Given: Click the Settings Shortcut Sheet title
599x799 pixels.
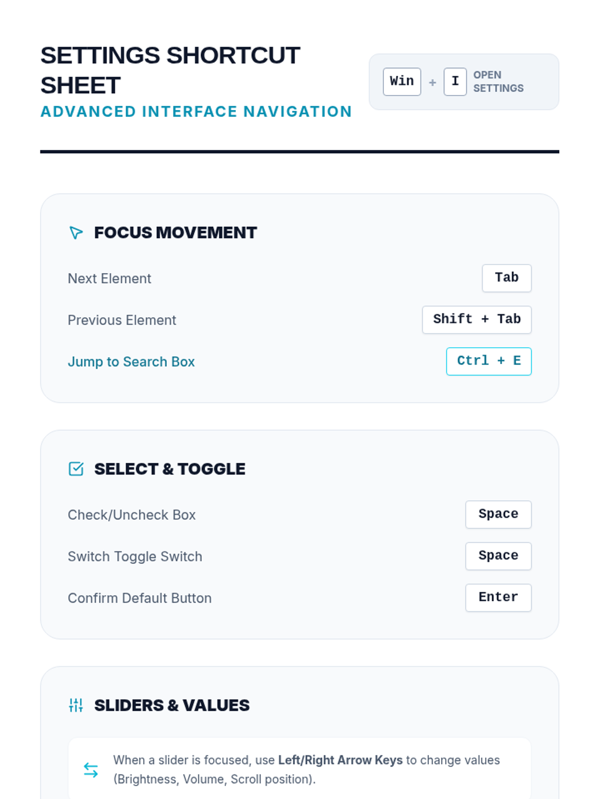Looking at the screenshot, I should (x=170, y=70).
